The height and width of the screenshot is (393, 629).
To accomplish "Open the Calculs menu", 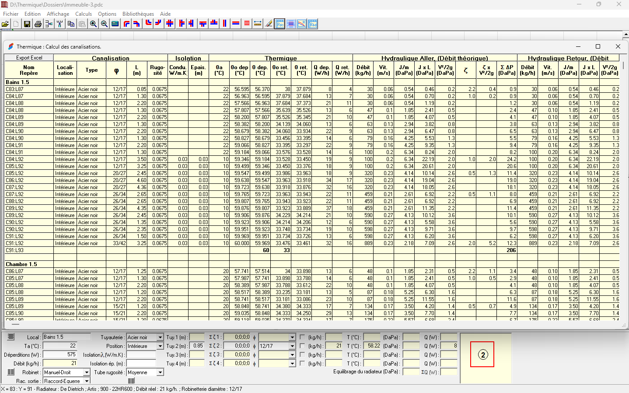I will [x=83, y=14].
